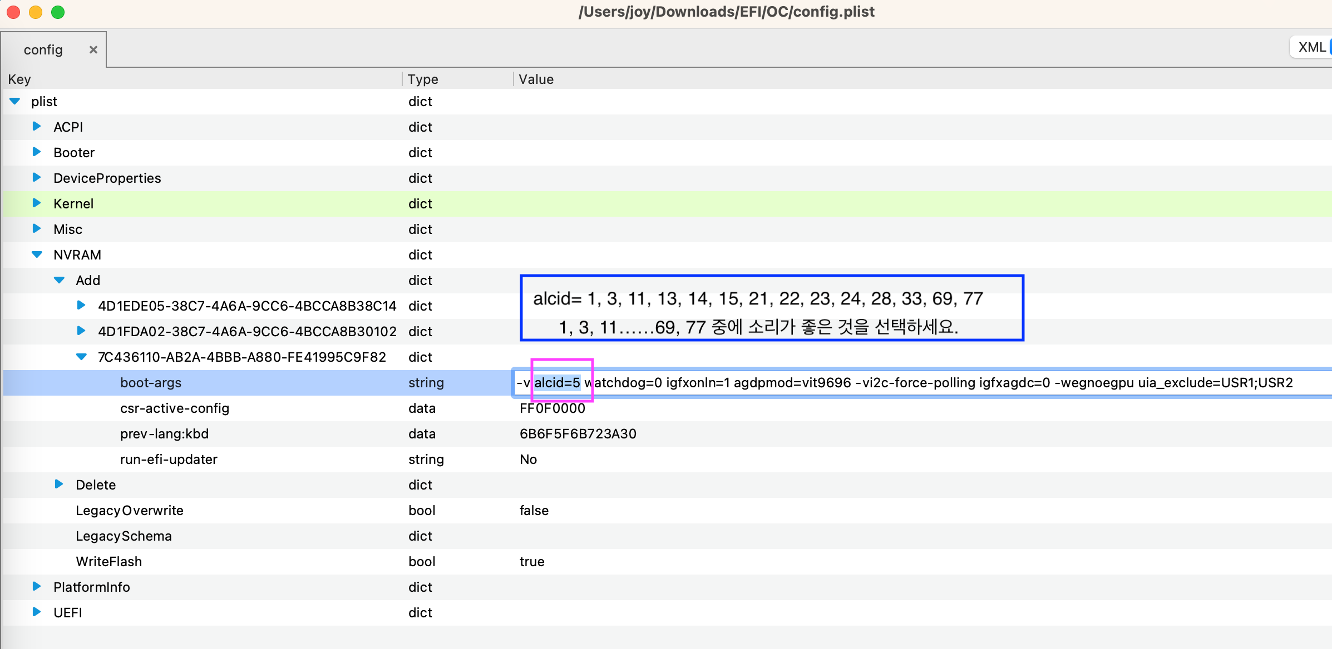Collapse the plist root node

coord(15,101)
